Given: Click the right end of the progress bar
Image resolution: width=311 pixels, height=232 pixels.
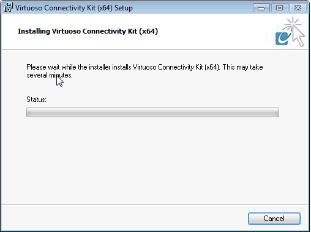Looking at the screenshot, I should point(276,112).
